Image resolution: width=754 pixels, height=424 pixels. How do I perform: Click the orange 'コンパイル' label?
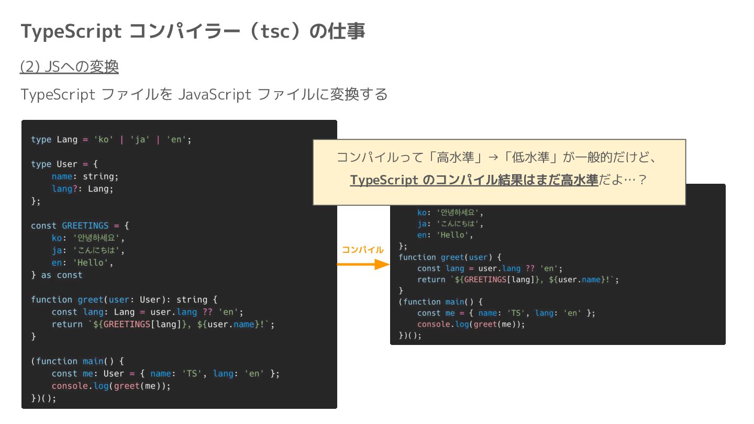(x=362, y=250)
